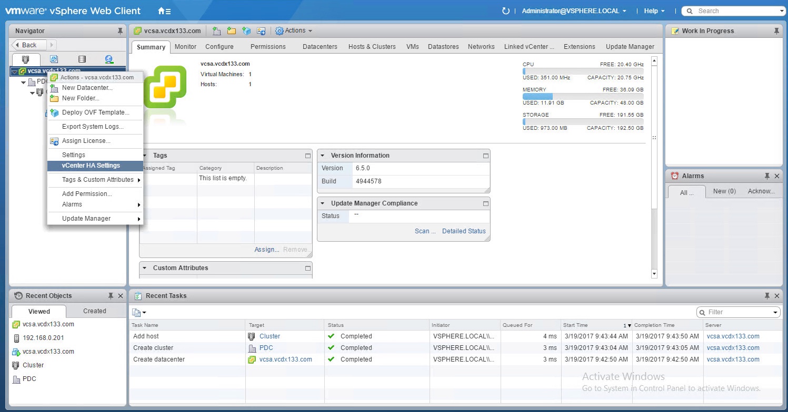Toggle the pin on Work In Progress panel
The width and height of the screenshot is (788, 412).
[776, 31]
